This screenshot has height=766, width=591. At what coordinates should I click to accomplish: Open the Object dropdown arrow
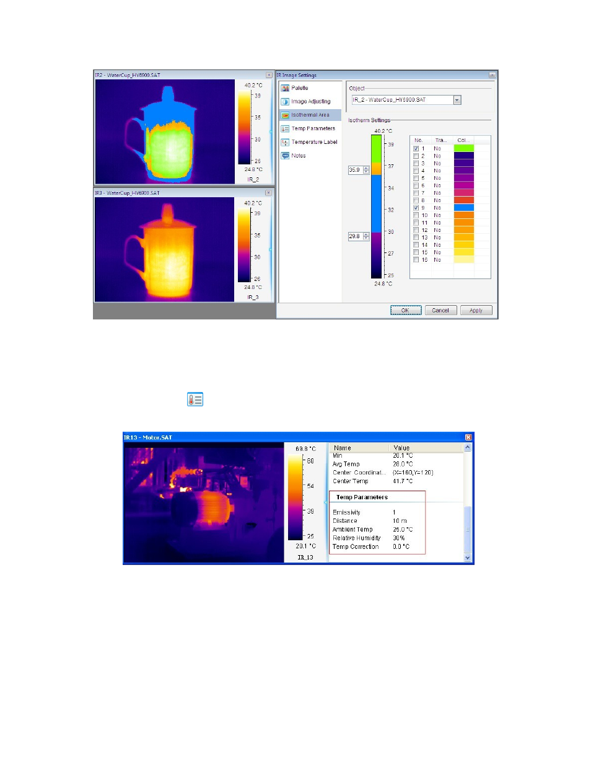pyautogui.click(x=457, y=100)
